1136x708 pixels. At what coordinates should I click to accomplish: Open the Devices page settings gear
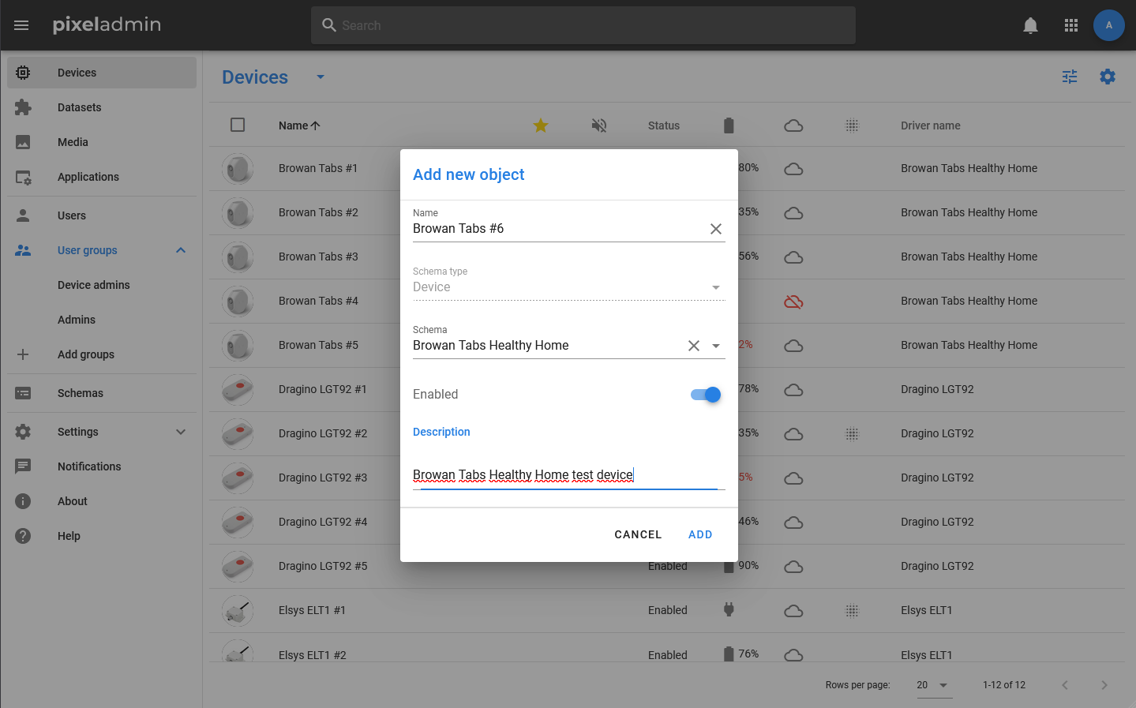(x=1108, y=77)
